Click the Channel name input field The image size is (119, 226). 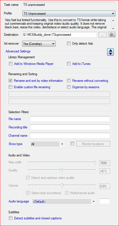pyautogui.click(x=70, y=136)
